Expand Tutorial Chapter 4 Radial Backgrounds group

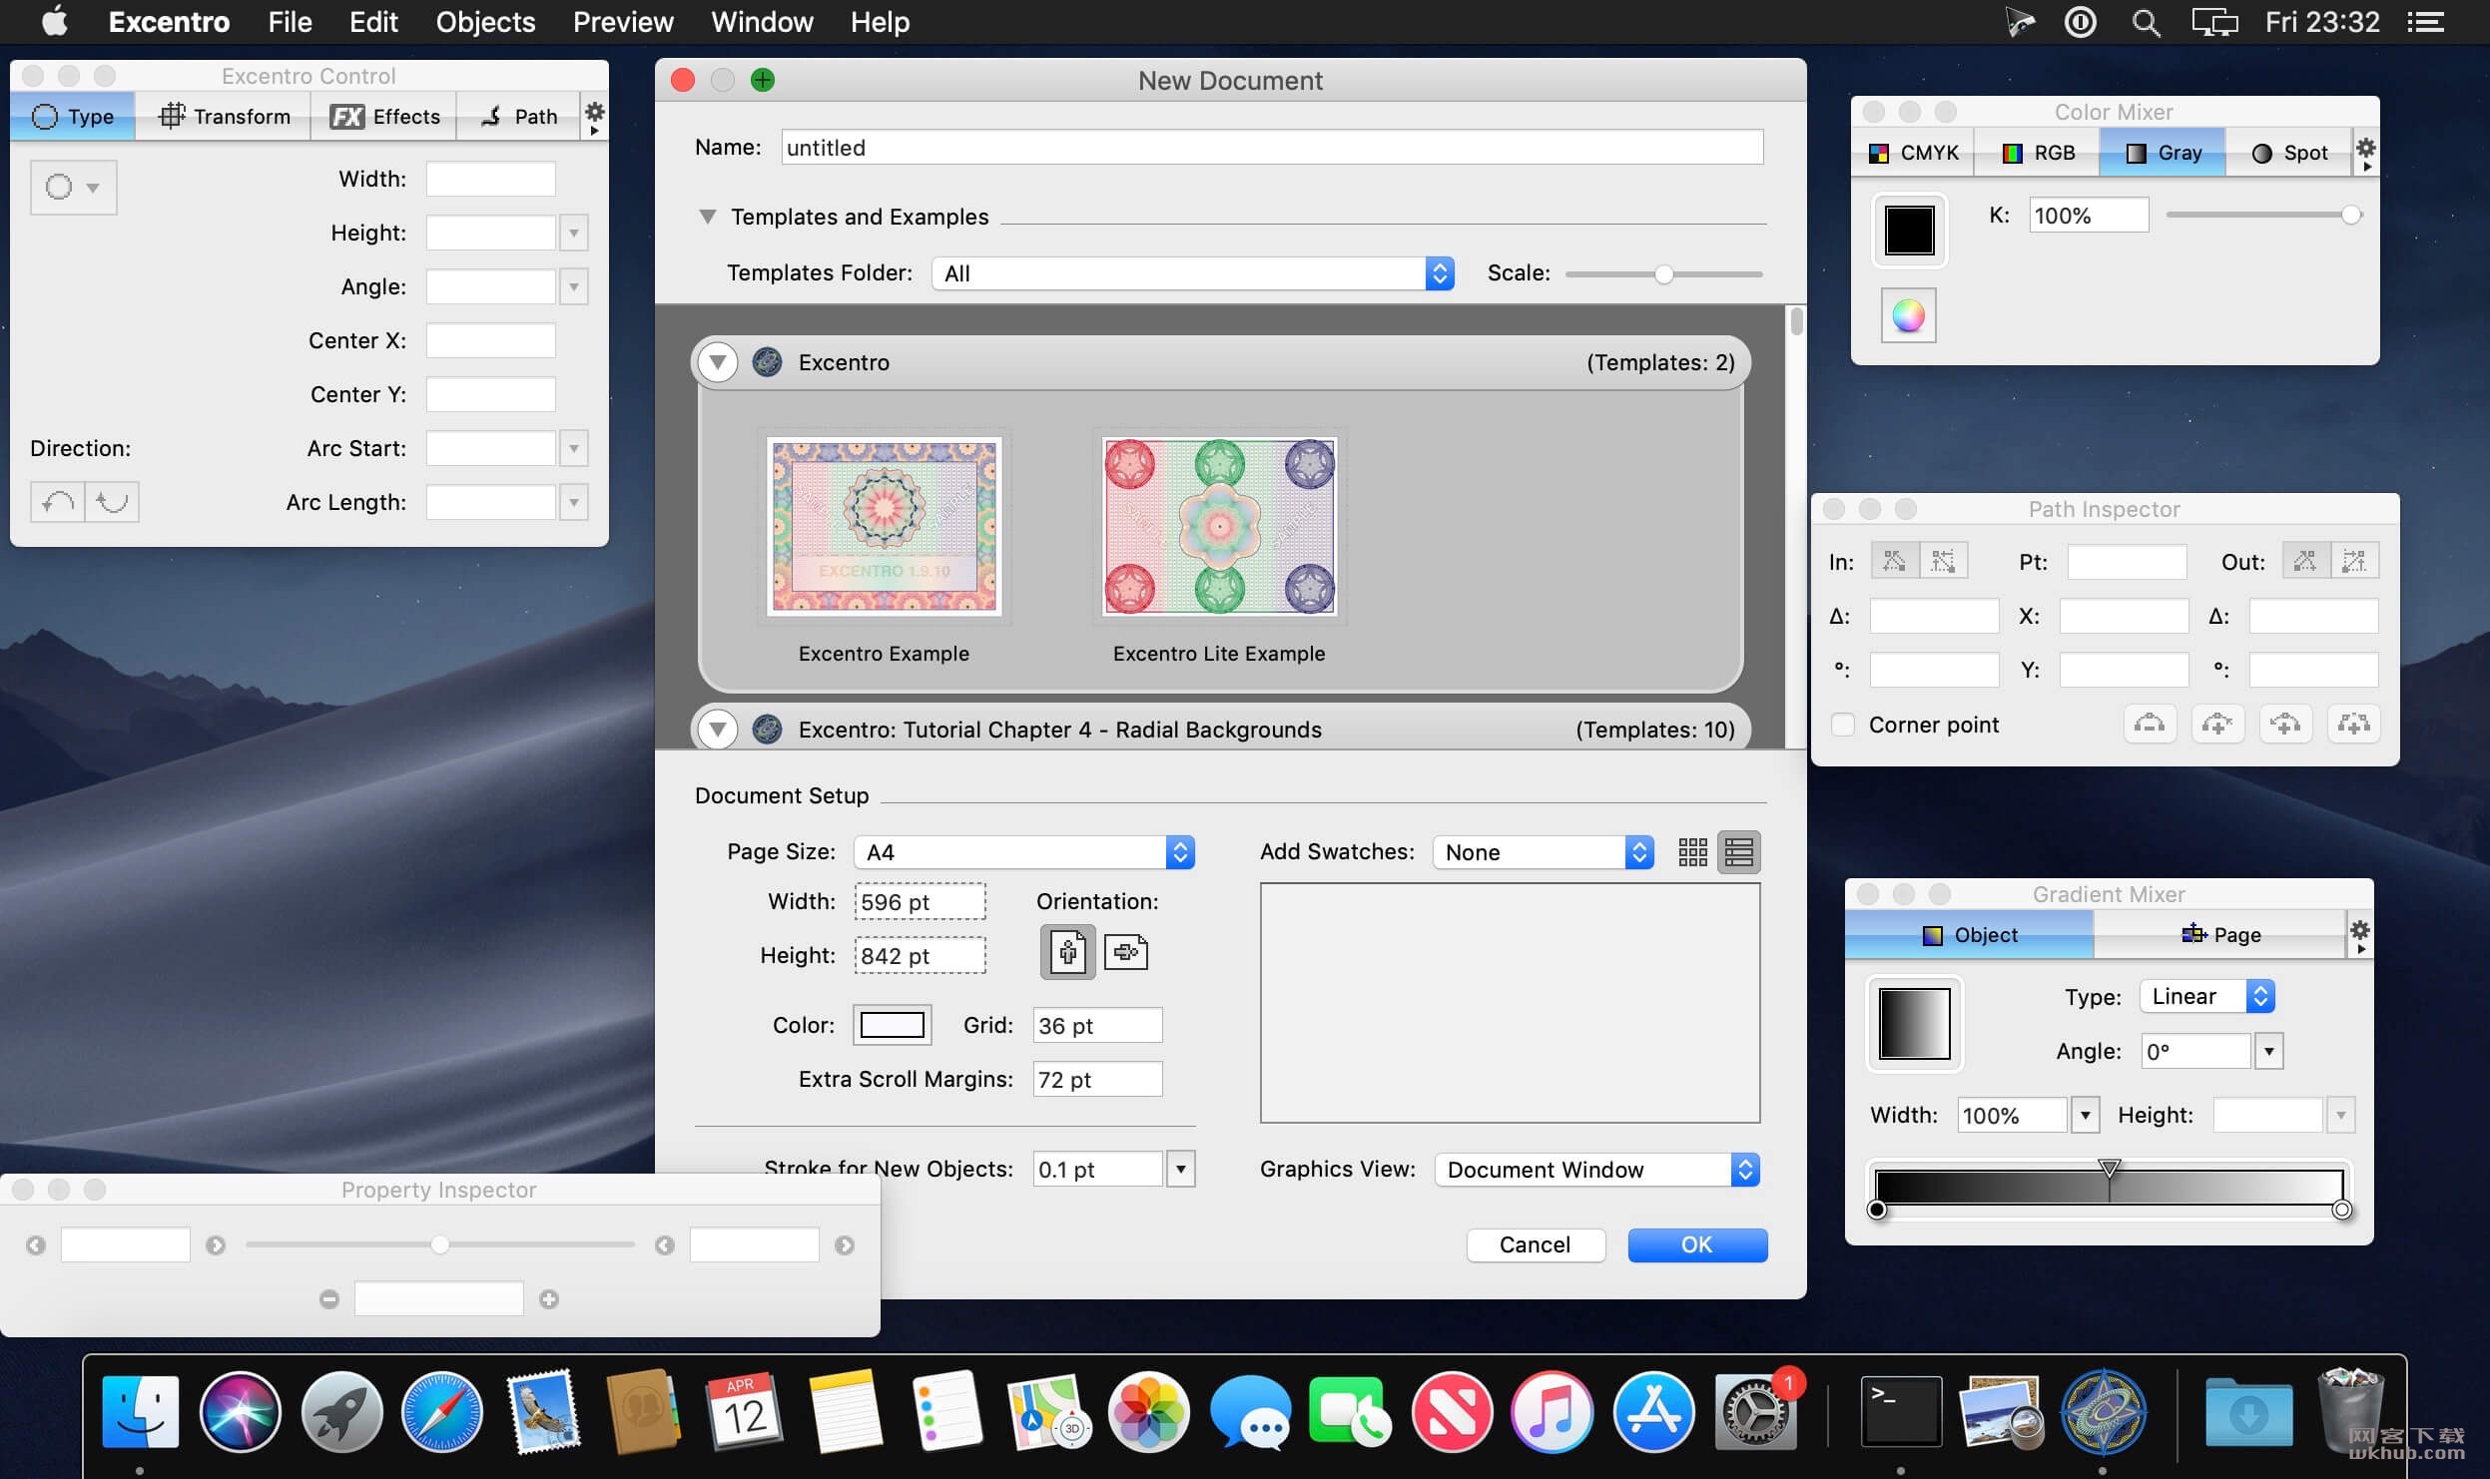click(x=717, y=730)
